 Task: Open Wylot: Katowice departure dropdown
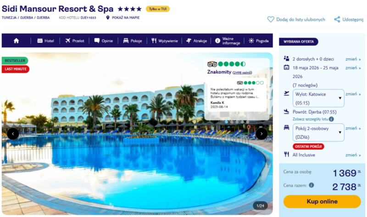[318, 98]
